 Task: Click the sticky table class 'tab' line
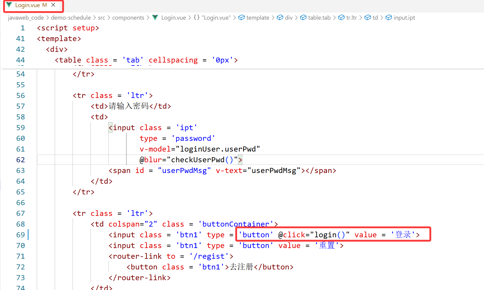pyautogui.click(x=146, y=60)
